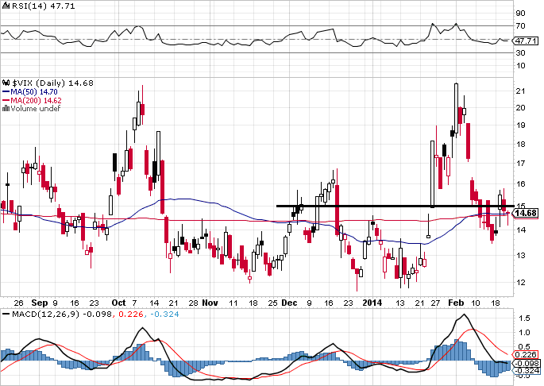544x386 pixels.
Task: Click the 0.226 signal value tag
Action: click(x=527, y=355)
